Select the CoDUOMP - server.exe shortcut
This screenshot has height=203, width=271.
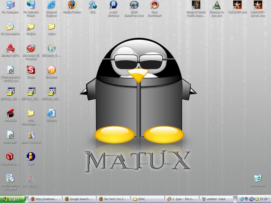click(258, 9)
